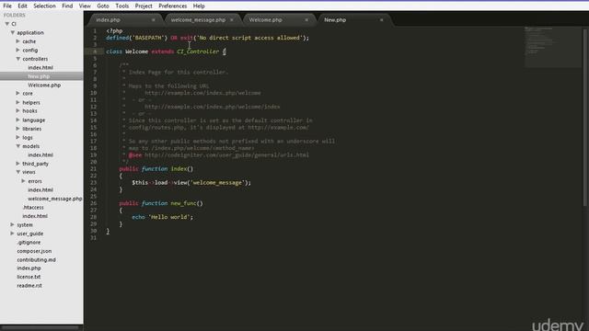Viewport: 589px width, 331px height.
Task: Switch to the welcome_message.php tab
Action: click(199, 20)
